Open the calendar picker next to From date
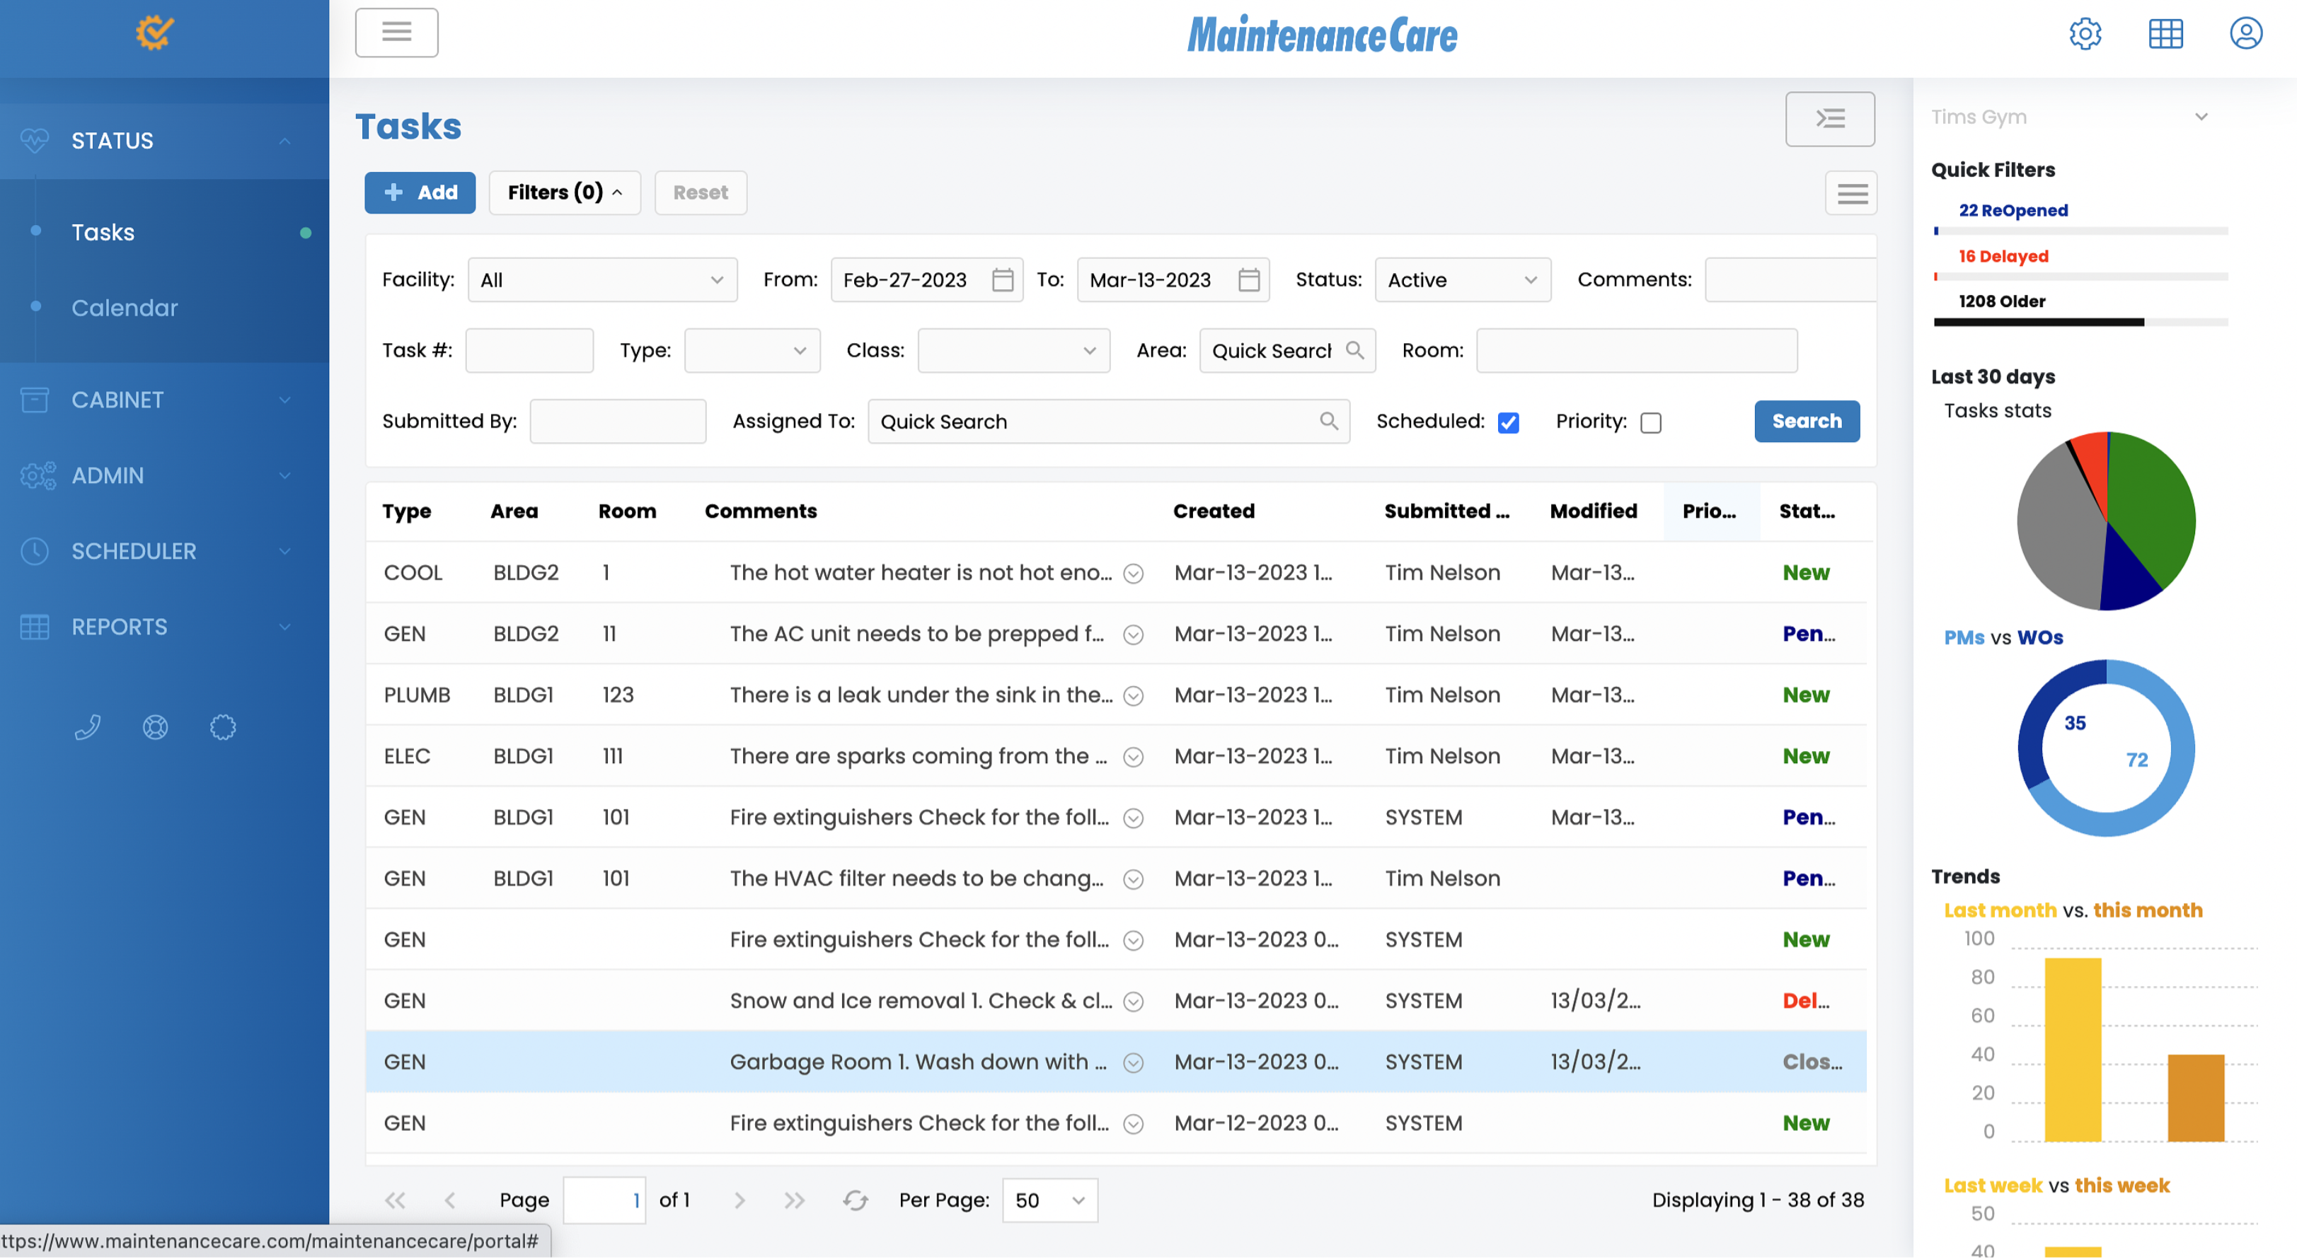The width and height of the screenshot is (2297, 1259). pos(1002,279)
